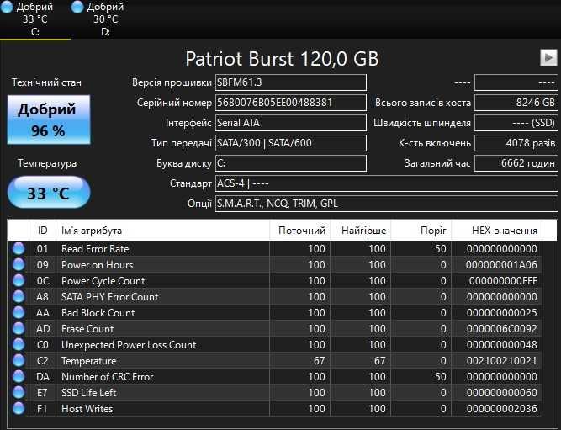Click the interface field Serial ATA
This screenshot has width=561, height=430.
click(291, 123)
